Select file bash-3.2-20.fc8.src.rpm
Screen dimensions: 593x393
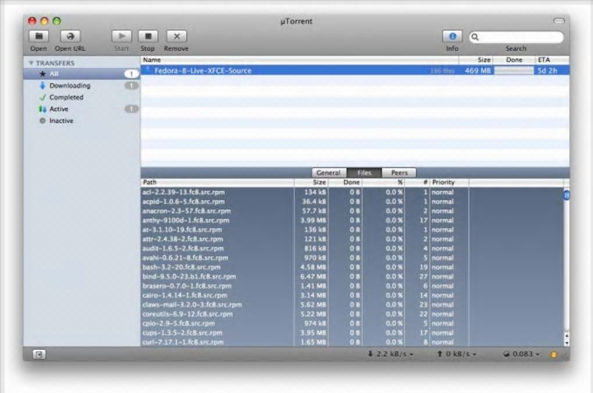[x=181, y=267]
